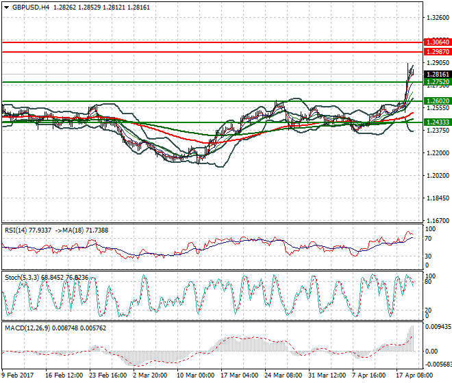This screenshot has width=452, height=383.
Task: Click the 1.16700 price axis value
Action: [x=438, y=221]
